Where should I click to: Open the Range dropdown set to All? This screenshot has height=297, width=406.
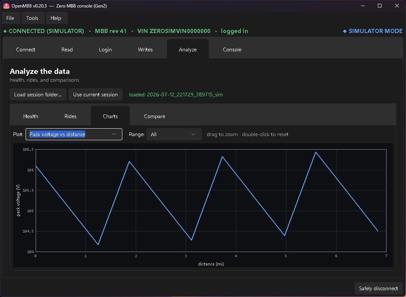(x=174, y=134)
